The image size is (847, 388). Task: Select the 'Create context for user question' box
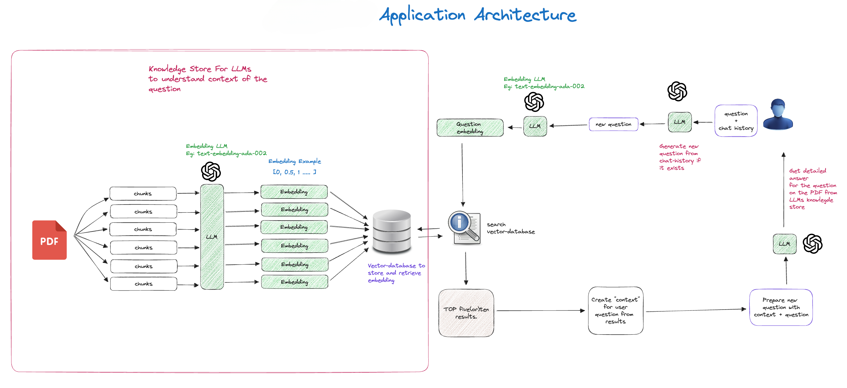[x=616, y=310]
